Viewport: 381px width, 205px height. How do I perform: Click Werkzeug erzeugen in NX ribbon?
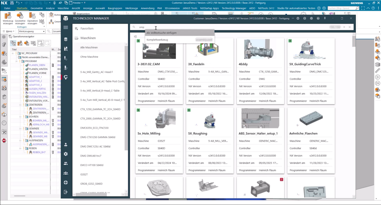tap(8, 19)
